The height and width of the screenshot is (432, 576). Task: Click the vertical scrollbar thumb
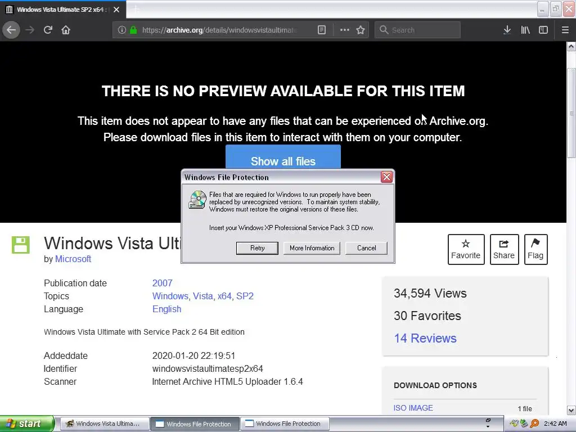pos(571,113)
